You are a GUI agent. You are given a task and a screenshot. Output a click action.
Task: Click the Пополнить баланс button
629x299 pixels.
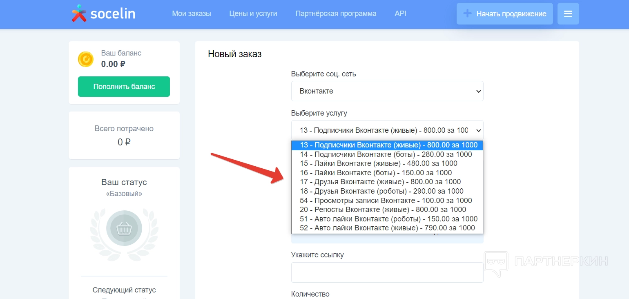tap(124, 87)
